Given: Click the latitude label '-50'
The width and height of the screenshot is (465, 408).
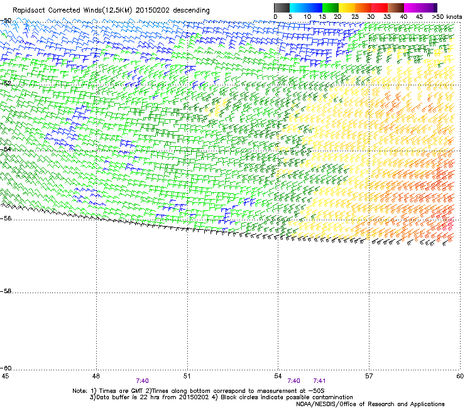Looking at the screenshot, I should pos(6,21).
